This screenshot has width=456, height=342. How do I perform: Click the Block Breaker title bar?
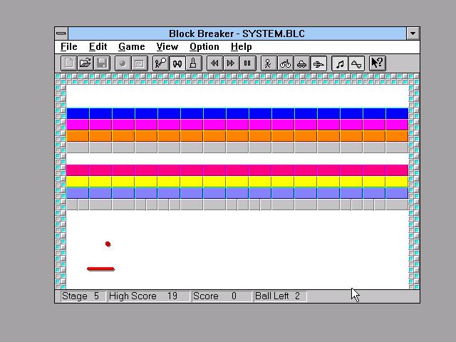coord(237,33)
